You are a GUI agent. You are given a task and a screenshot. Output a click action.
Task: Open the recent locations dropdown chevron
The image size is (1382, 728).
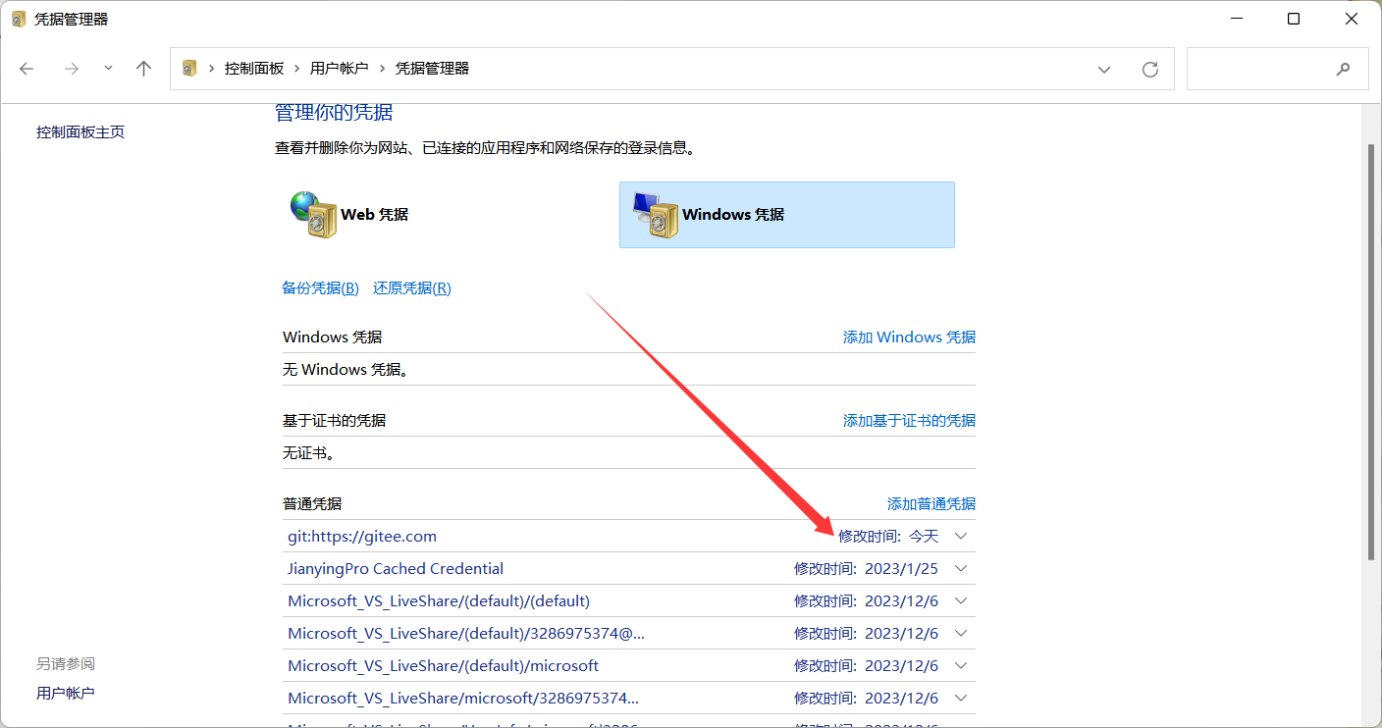click(x=108, y=69)
